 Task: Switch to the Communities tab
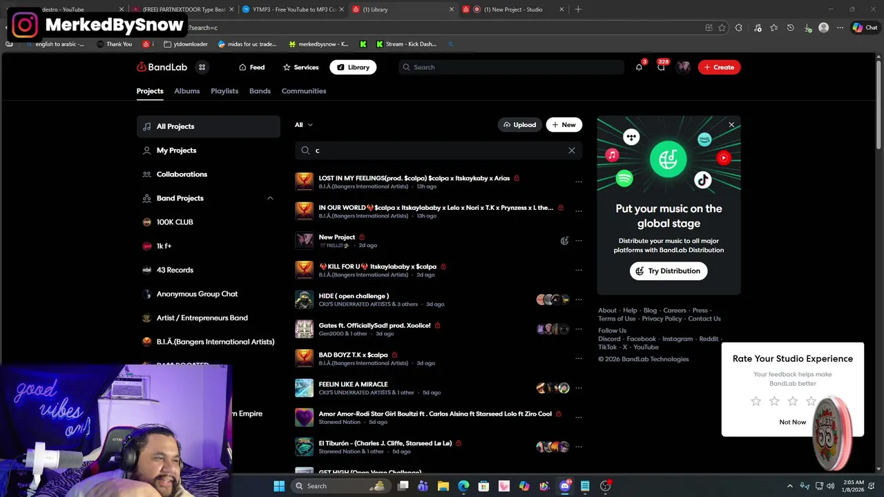point(304,91)
